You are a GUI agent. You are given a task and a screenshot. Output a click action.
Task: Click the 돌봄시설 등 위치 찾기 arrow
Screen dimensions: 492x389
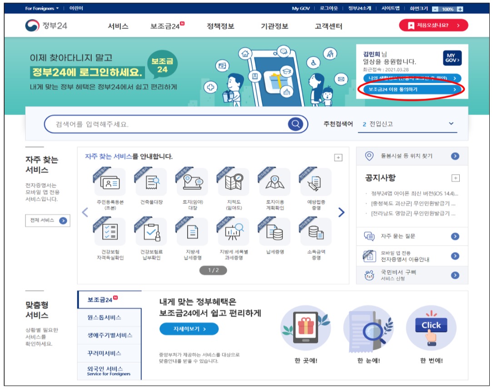point(455,156)
